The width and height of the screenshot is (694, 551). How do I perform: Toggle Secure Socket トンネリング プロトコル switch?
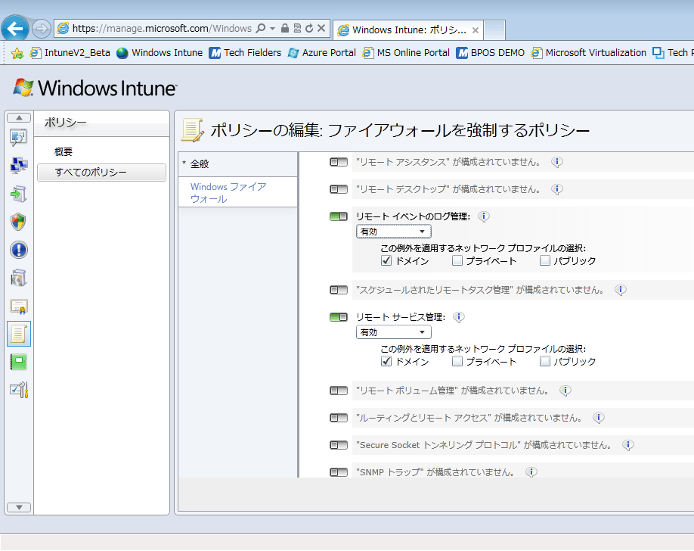click(x=339, y=445)
